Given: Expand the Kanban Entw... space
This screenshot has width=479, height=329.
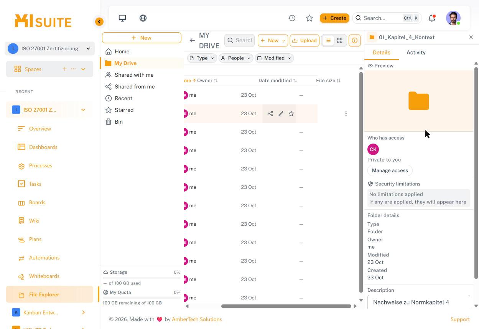Looking at the screenshot, I should tap(83, 312).
